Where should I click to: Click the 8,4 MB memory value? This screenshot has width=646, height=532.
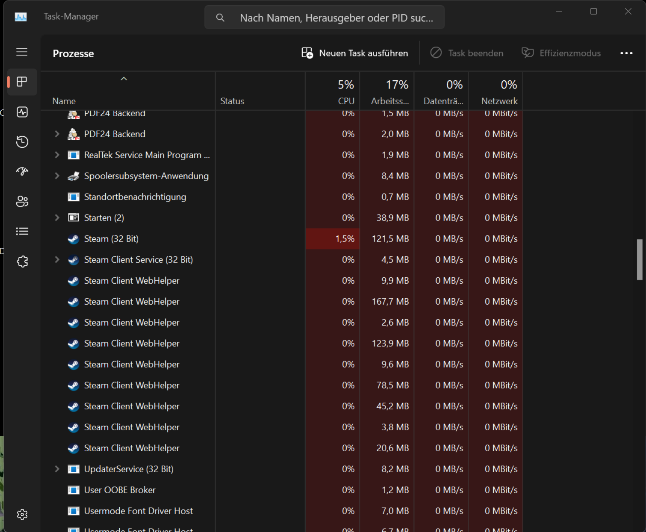[x=395, y=176]
